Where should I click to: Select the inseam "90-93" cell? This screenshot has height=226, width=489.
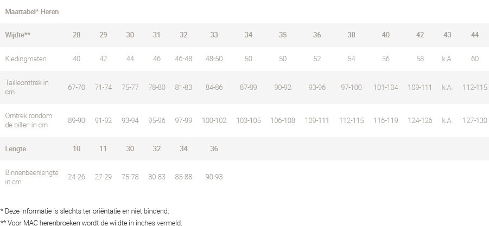coord(214,177)
